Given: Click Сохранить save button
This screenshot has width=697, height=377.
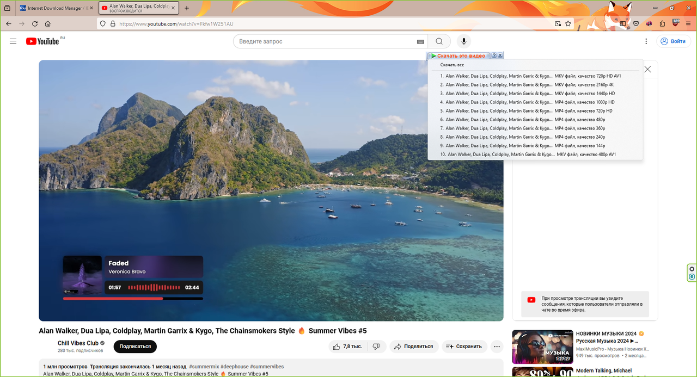Looking at the screenshot, I should pyautogui.click(x=464, y=347).
